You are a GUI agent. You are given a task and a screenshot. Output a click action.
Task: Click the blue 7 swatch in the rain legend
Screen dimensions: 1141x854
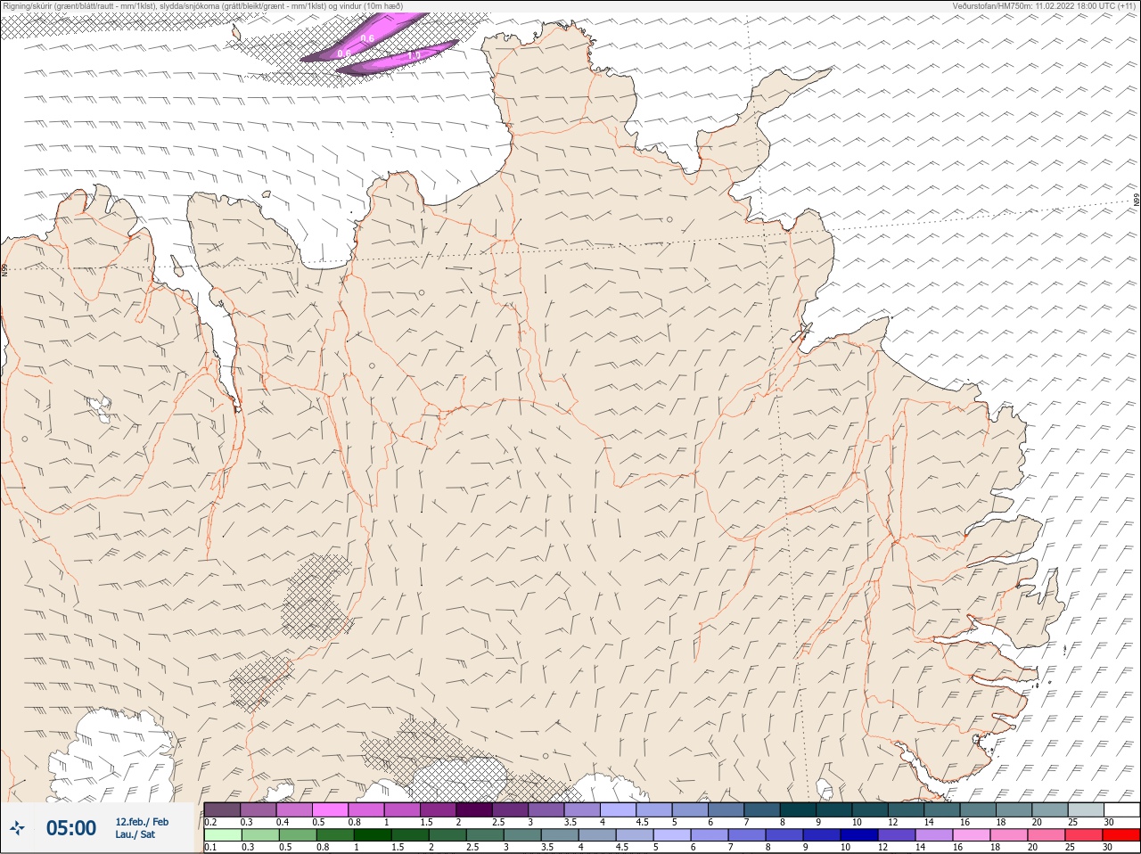coord(747,834)
